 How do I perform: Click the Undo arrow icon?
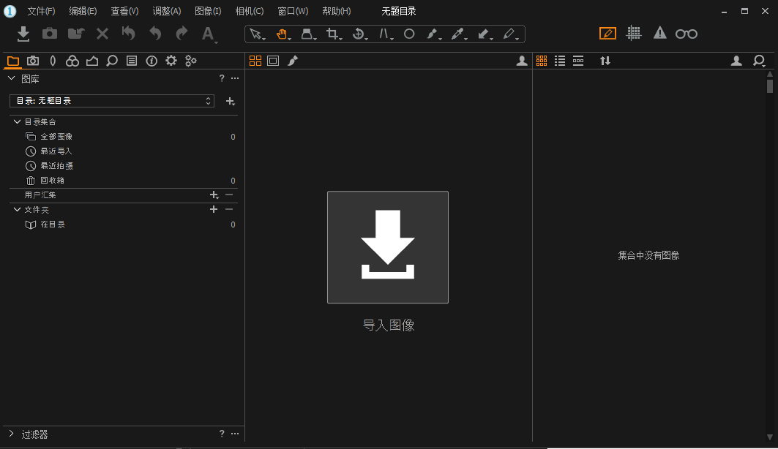(x=155, y=34)
